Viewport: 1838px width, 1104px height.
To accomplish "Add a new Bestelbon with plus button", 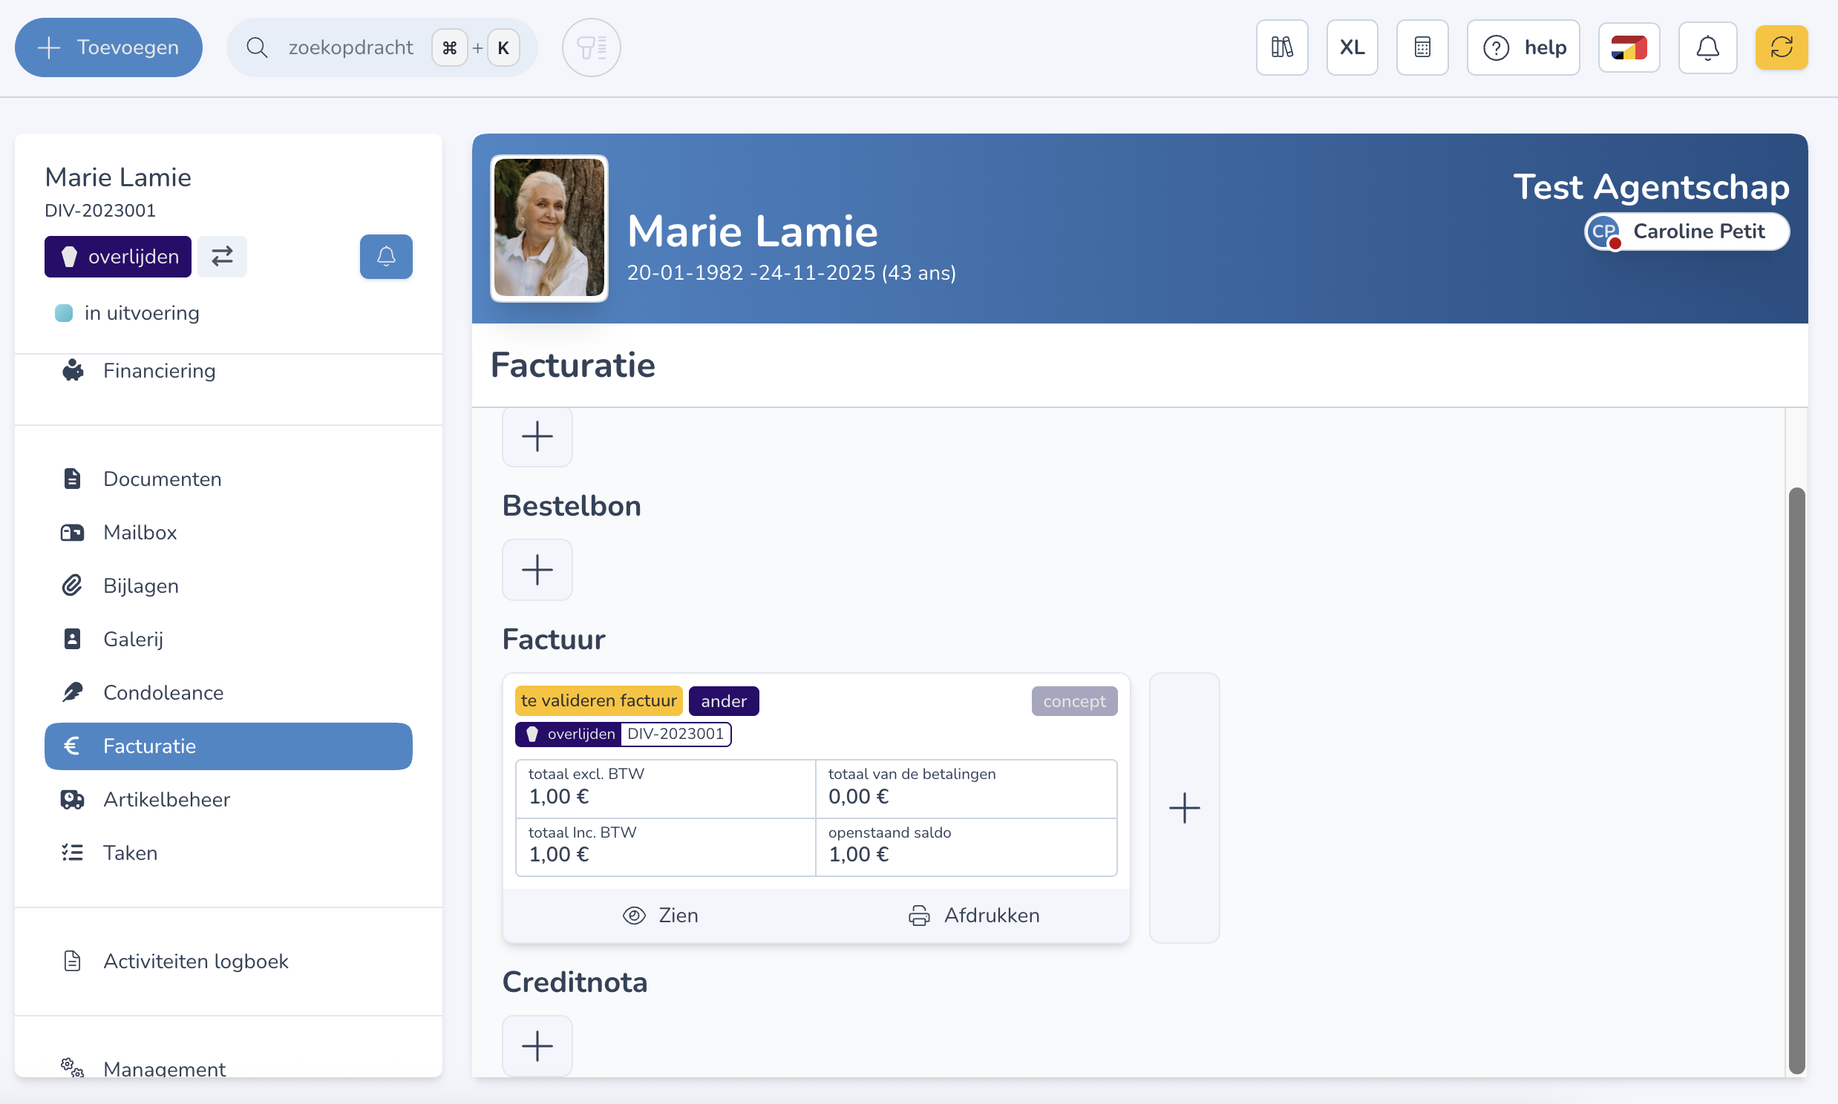I will (537, 570).
